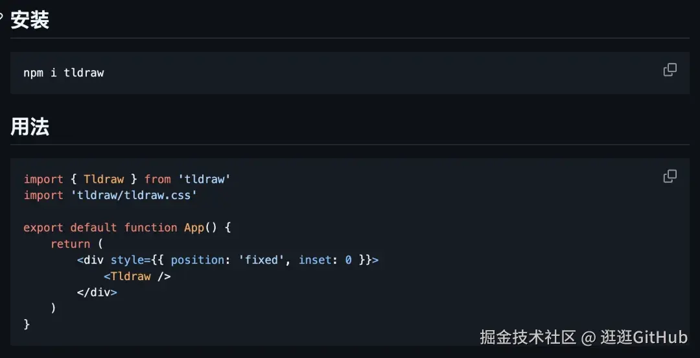
Task: Click the 'fixed' string value
Action: (x=264, y=259)
